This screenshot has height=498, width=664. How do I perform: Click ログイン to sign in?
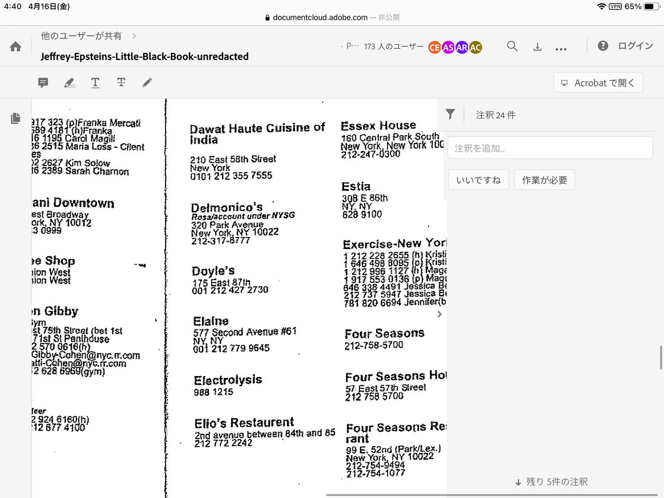click(635, 46)
